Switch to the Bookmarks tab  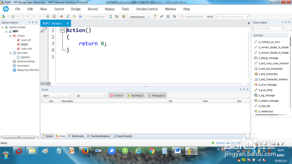[x=76, y=136]
